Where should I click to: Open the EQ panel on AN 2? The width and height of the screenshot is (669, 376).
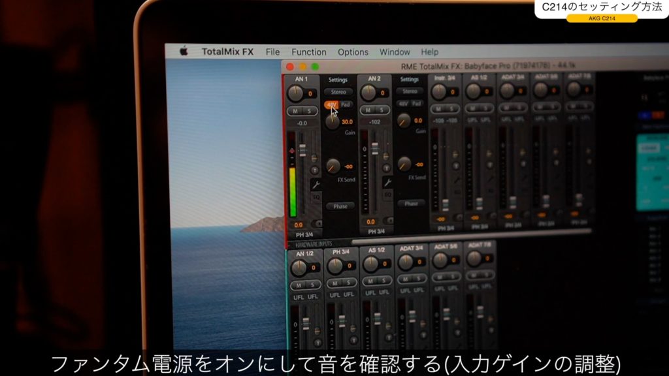pyautogui.click(x=388, y=195)
